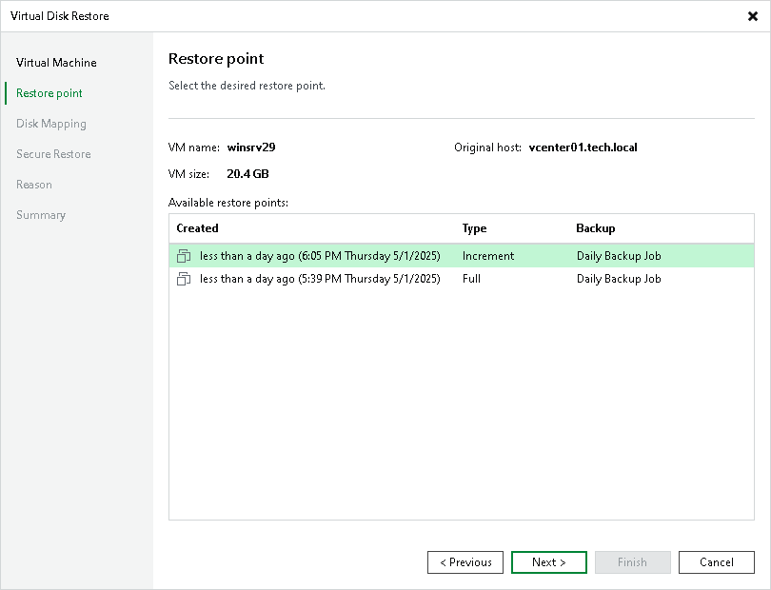This screenshot has width=771, height=590.
Task: Click the VM name winsrv29 value
Action: pos(248,147)
